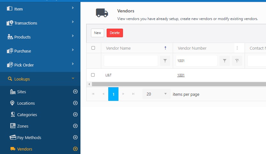Screen dimensions: 266x154
Task: Open Vendor Number column options menu
Action: (x=237, y=48)
